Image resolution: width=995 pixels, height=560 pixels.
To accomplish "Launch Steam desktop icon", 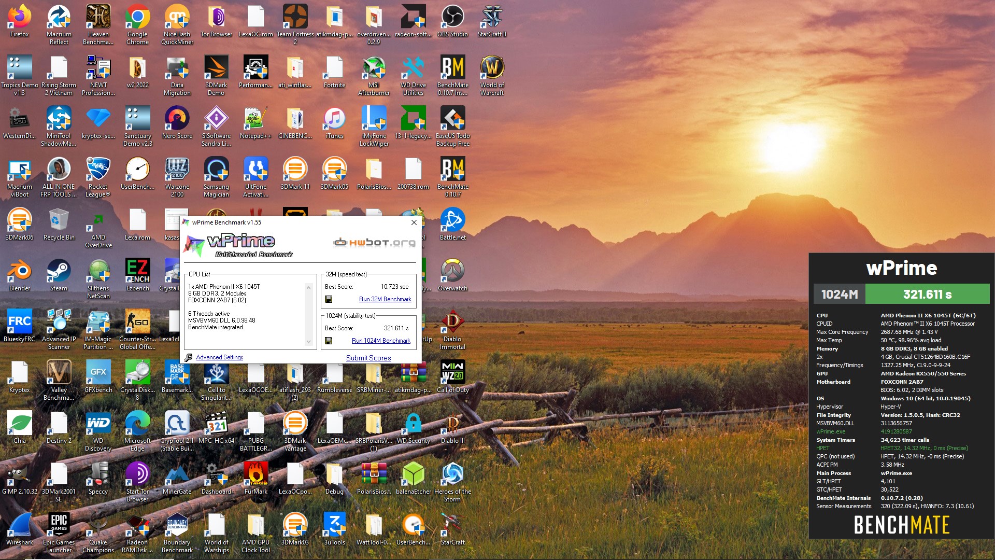I will 59,275.
